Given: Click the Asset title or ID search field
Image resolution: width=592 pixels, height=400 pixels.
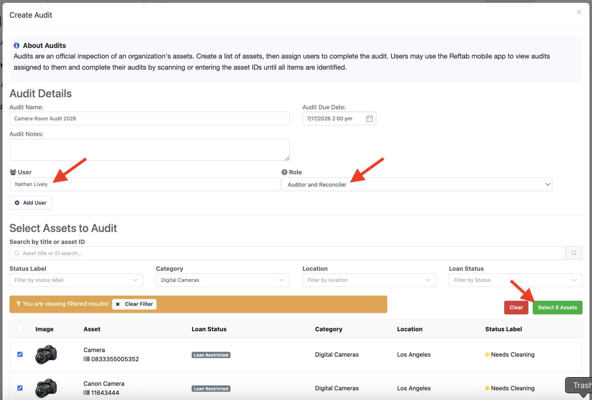Looking at the screenshot, I should pyautogui.click(x=287, y=253).
